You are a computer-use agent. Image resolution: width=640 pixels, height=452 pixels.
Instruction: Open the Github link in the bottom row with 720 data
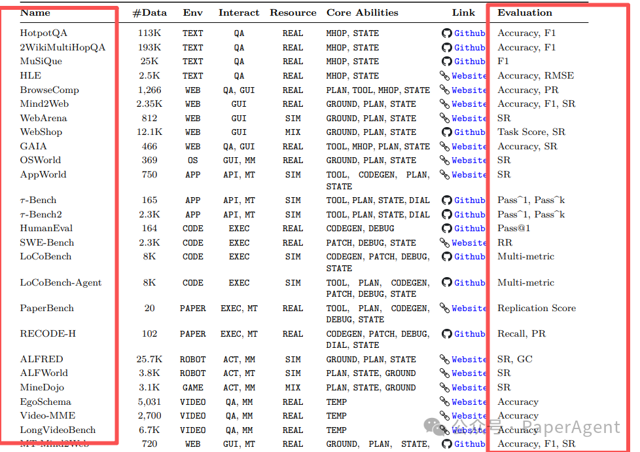click(469, 444)
